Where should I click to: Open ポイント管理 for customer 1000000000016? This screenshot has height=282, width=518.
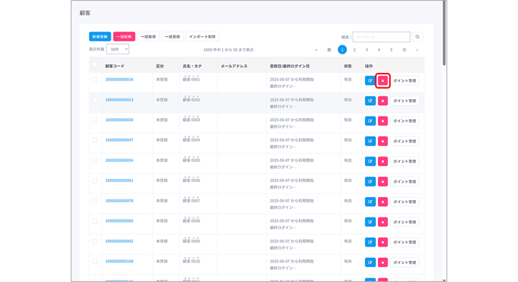(x=405, y=80)
